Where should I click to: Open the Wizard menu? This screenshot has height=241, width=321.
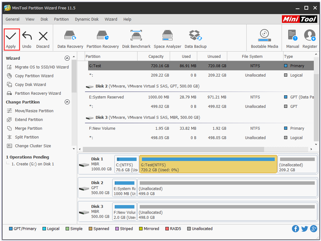pyautogui.click(x=111, y=19)
